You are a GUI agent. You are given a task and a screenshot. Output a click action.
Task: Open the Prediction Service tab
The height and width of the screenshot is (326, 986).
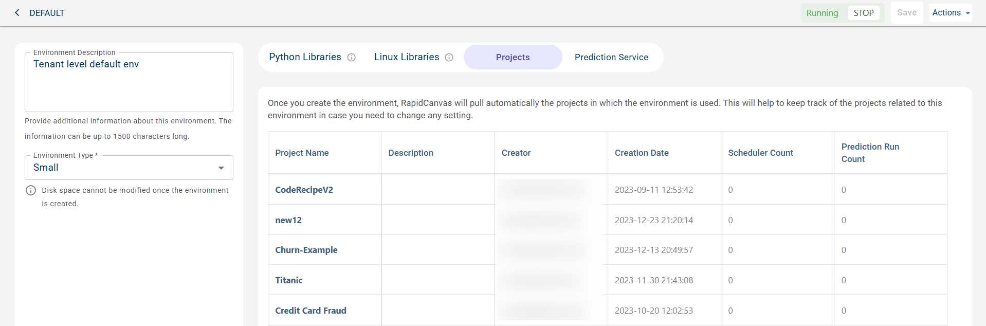pos(611,57)
